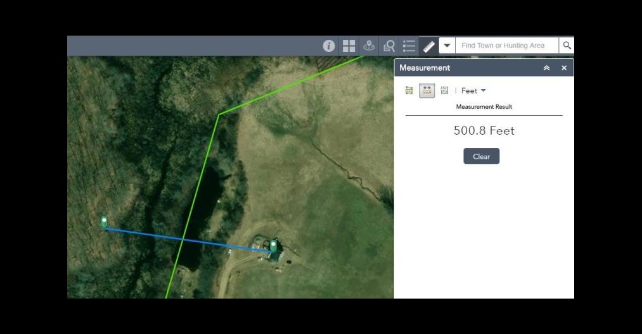Click the search magnifying glass button
This screenshot has height=334, width=642.
point(567,46)
